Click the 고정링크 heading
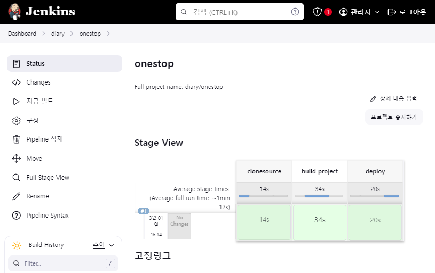This screenshot has height=273, width=435. [x=153, y=255]
